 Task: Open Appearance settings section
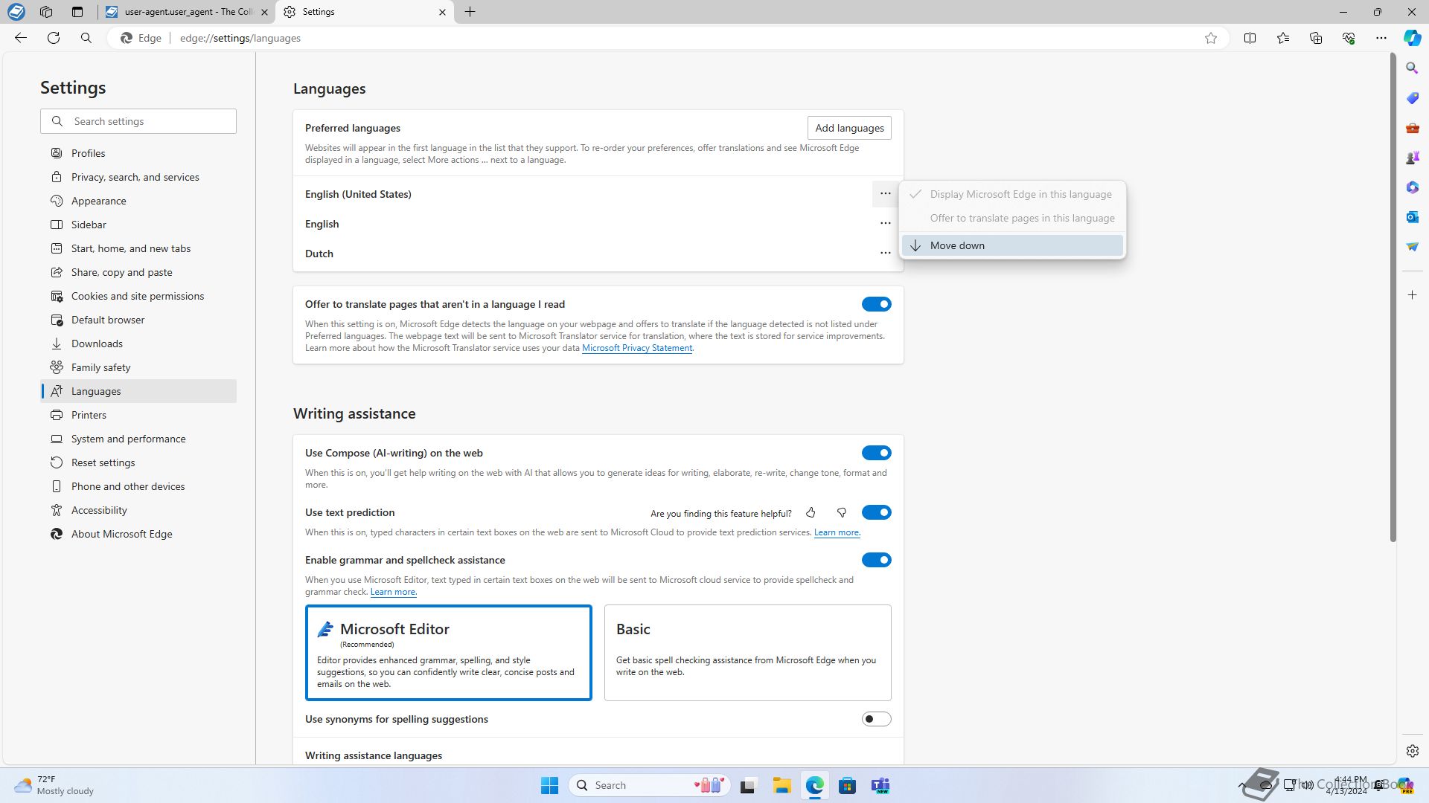[x=138, y=201]
